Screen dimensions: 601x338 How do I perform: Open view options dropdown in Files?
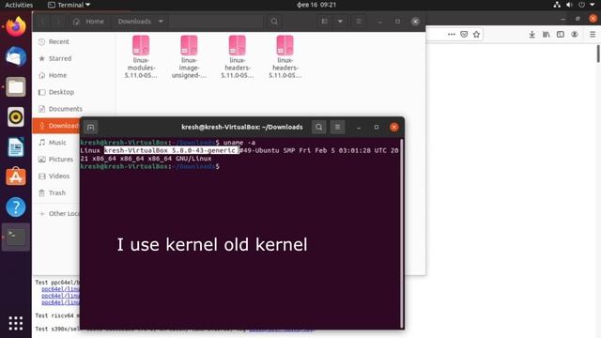pyautogui.click(x=340, y=22)
